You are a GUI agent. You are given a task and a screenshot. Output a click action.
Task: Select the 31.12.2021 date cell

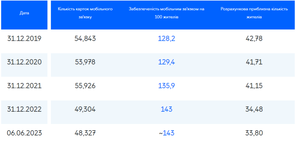tap(24, 86)
